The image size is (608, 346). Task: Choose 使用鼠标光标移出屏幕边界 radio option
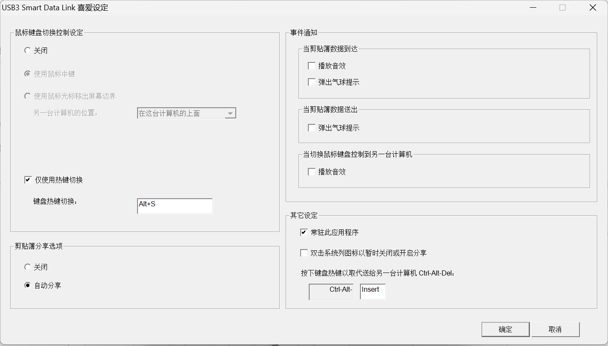[28, 96]
